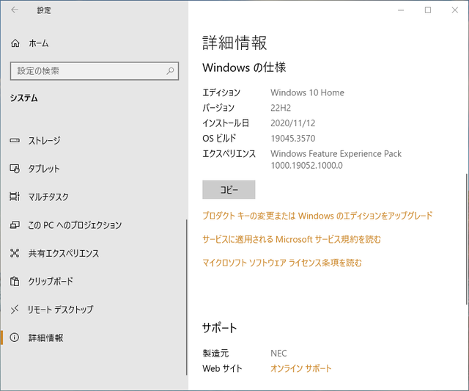Click the Home house icon

(15, 43)
